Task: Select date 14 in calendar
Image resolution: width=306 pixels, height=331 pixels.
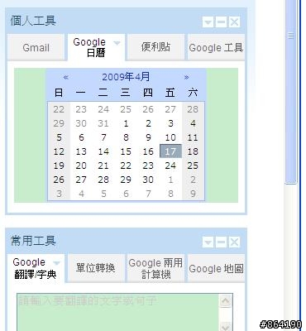Action: pos(103,151)
